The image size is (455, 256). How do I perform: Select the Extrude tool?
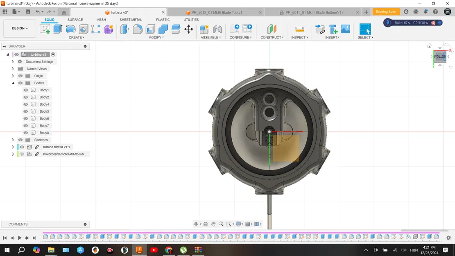[58, 29]
